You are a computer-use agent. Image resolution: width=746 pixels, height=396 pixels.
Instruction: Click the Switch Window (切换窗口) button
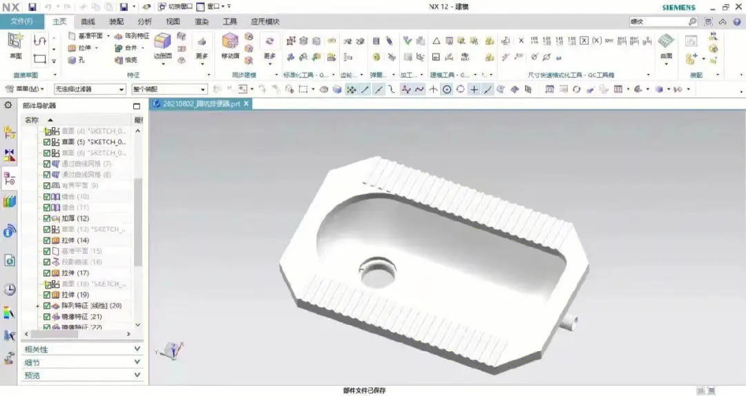(175, 7)
